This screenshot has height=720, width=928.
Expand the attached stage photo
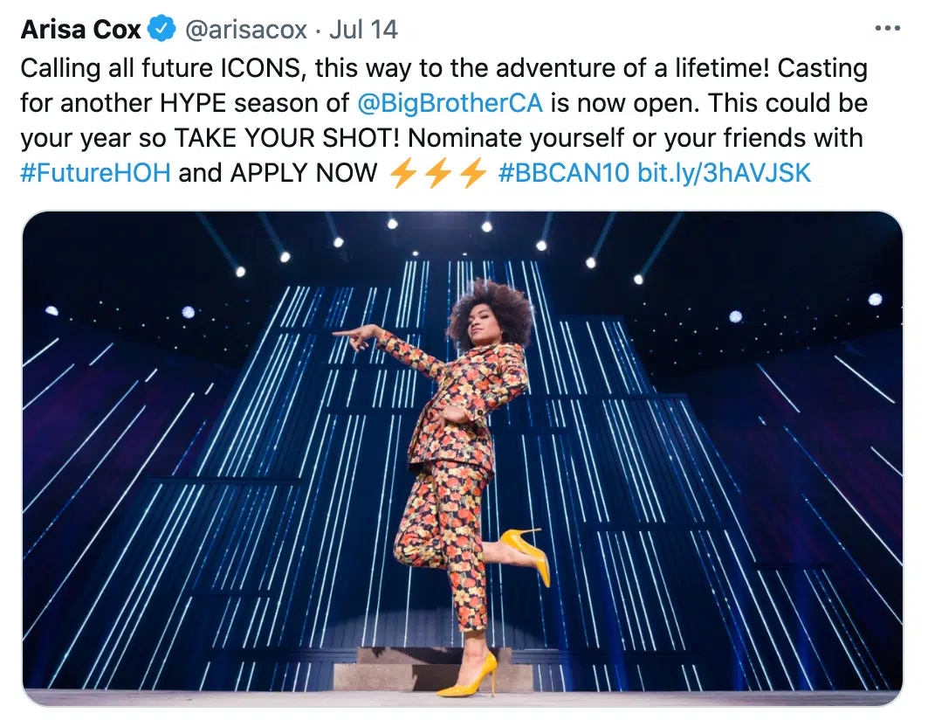pos(463,459)
